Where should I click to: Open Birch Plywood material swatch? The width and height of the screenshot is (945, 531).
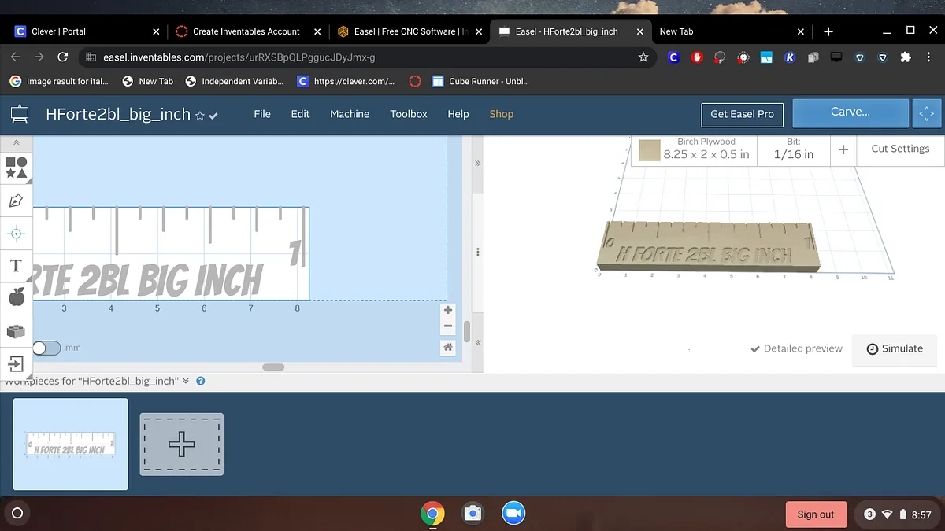pyautogui.click(x=650, y=149)
